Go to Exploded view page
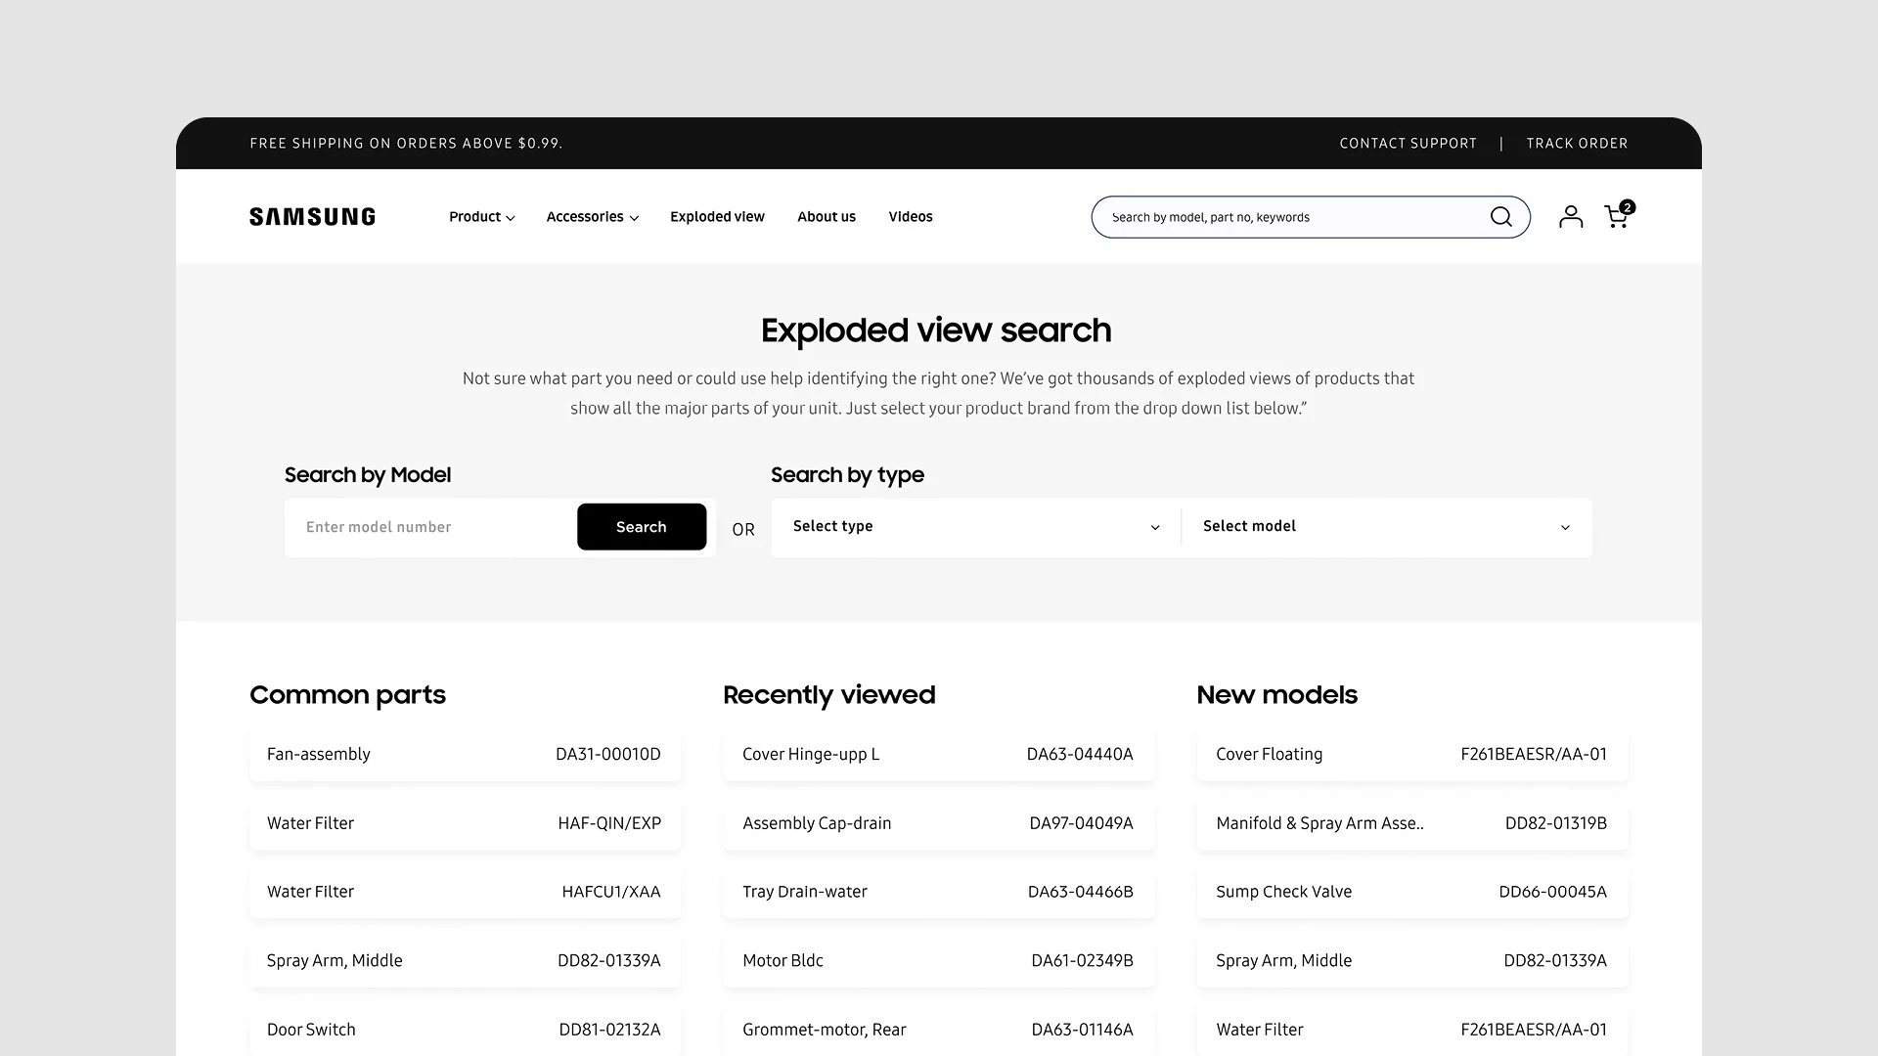The height and width of the screenshot is (1056, 1878). (x=717, y=217)
